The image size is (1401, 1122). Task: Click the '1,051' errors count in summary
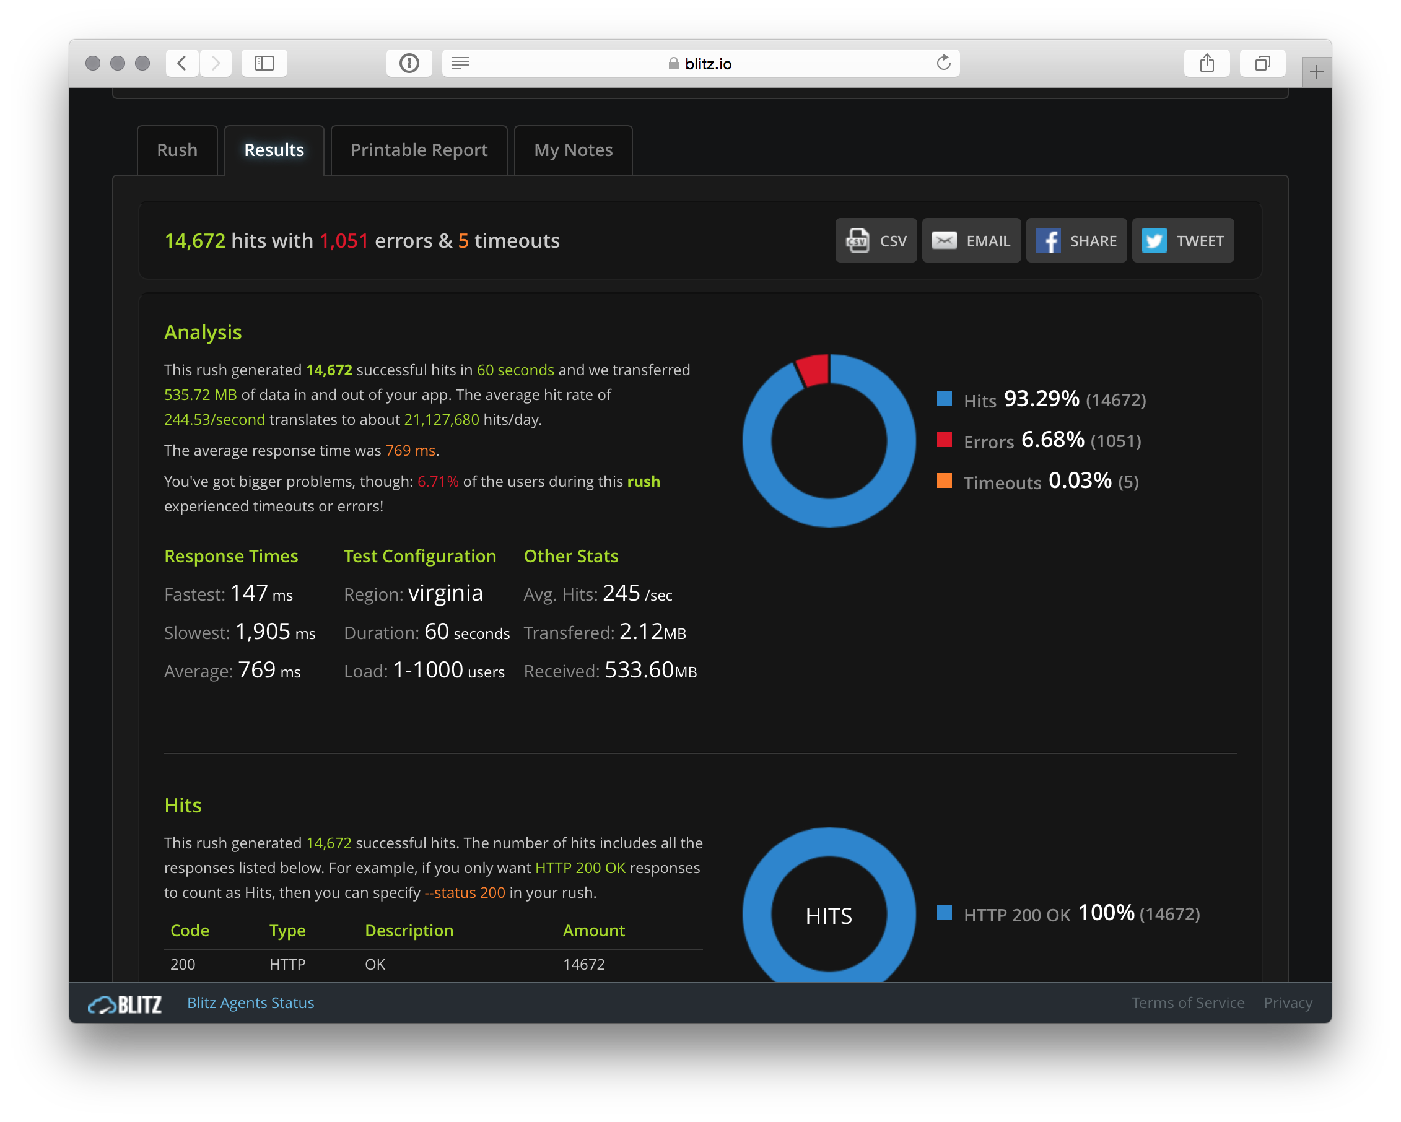(344, 241)
